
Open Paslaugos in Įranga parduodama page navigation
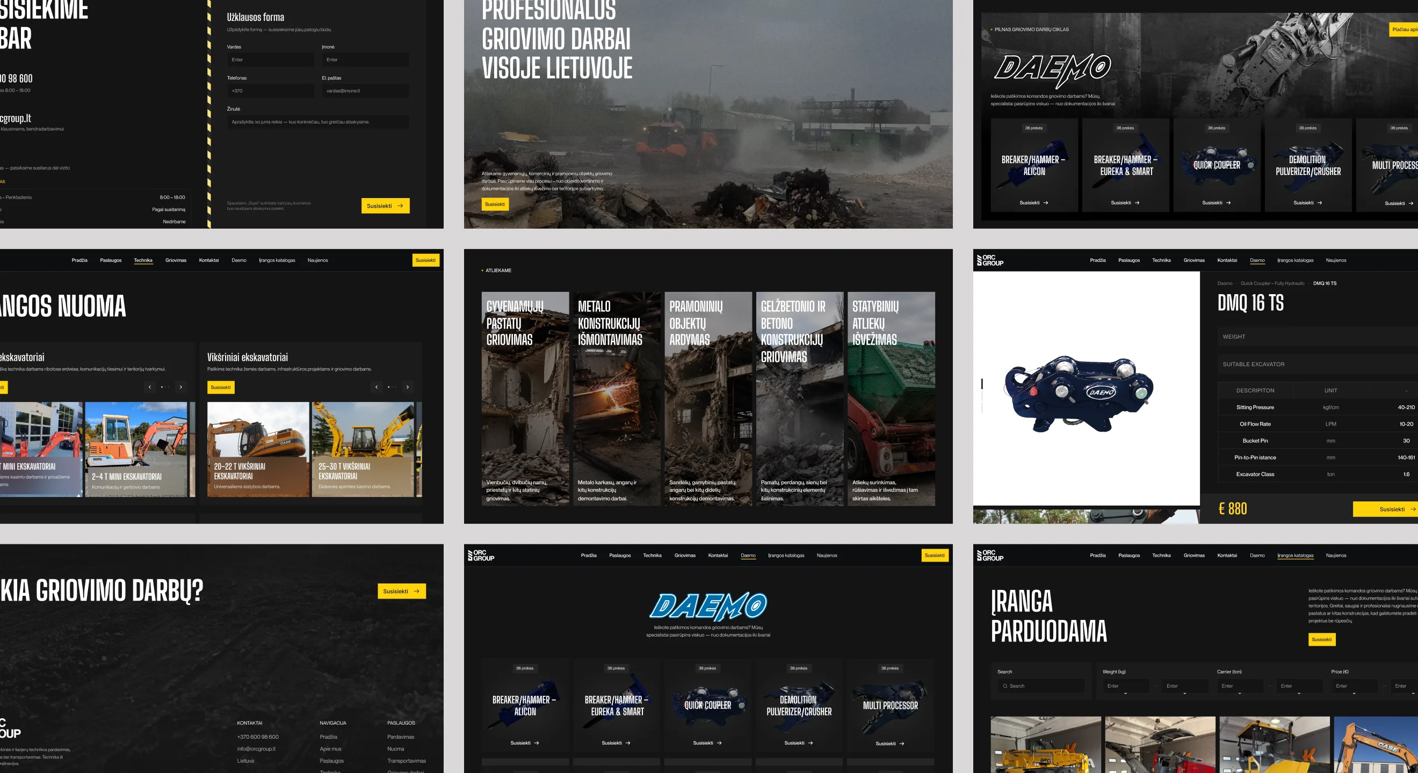click(1129, 555)
